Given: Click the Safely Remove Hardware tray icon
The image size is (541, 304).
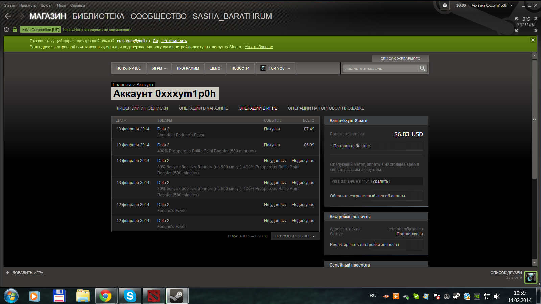Looking at the screenshot, I should point(406,296).
